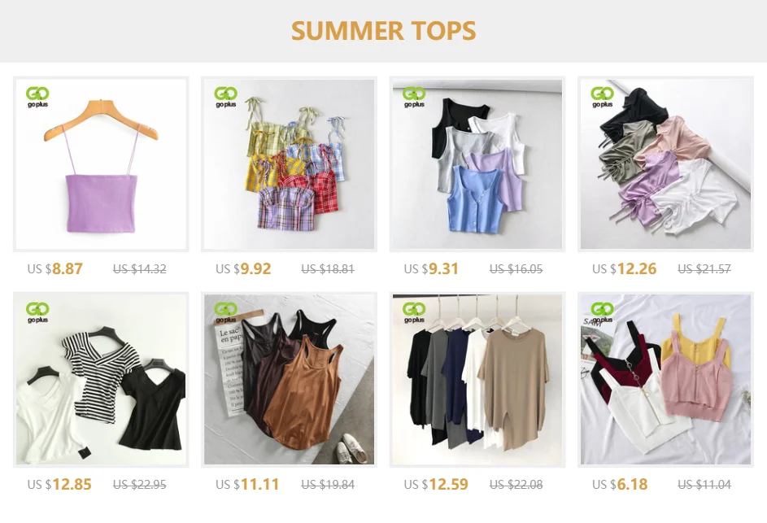
Task: Click the US $9.92 sale price
Action: (x=243, y=269)
